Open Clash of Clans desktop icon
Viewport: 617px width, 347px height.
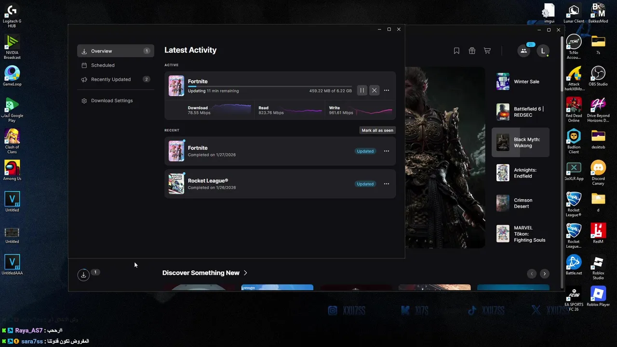coord(12,141)
